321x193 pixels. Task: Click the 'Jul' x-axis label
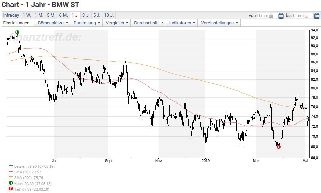pos(54,161)
